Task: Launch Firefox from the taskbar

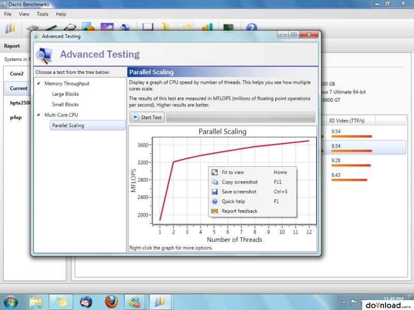Action: [x=111, y=302]
